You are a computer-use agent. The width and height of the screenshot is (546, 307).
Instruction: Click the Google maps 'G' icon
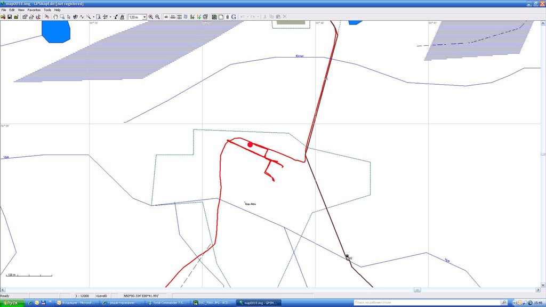click(x=234, y=17)
